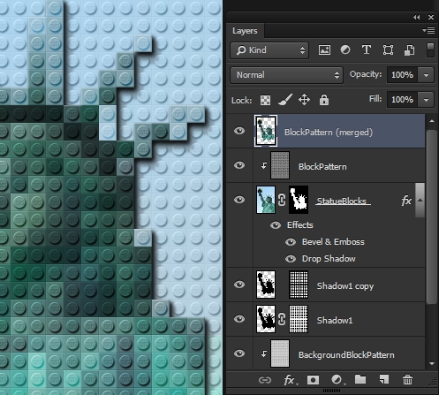The height and width of the screenshot is (395, 439).
Task: Hide the Shadow1 copy layer
Action: click(x=239, y=285)
